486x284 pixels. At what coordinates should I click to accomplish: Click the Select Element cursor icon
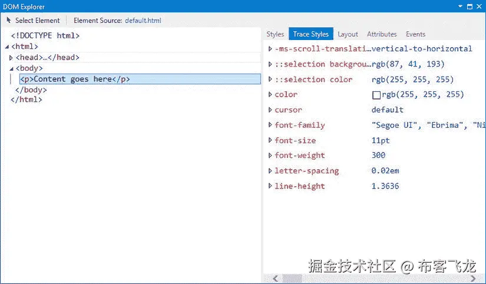pos(9,20)
